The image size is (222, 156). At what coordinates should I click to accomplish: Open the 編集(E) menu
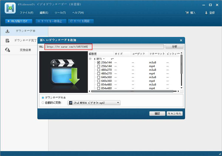44,13
